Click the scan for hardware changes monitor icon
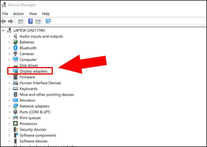The height and width of the screenshot is (147, 207). click(x=48, y=21)
